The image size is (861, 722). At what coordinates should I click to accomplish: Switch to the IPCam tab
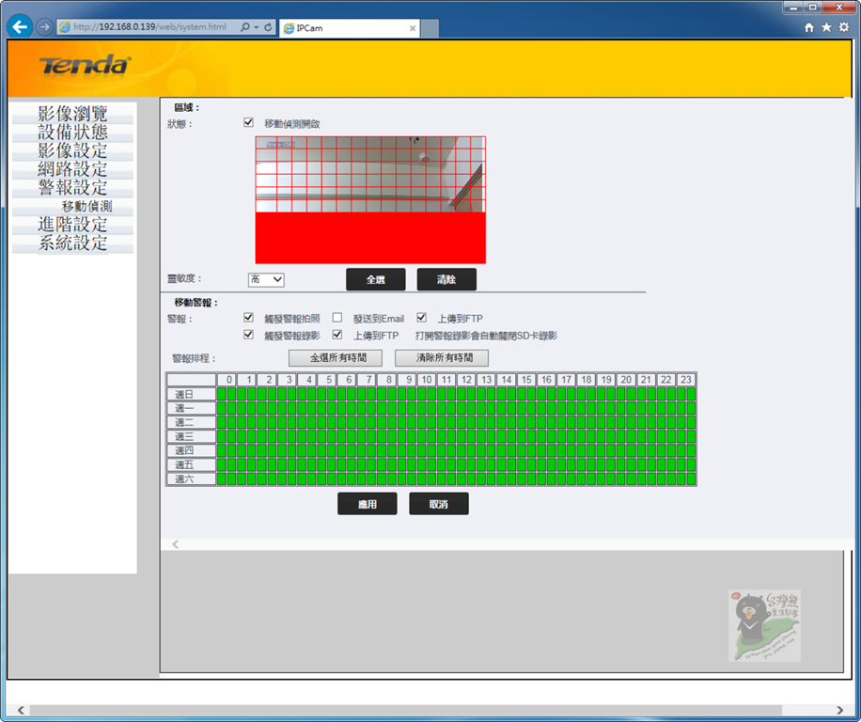click(x=350, y=28)
